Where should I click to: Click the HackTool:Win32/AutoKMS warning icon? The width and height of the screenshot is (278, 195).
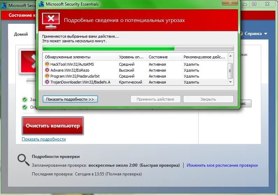pyautogui.click(x=47, y=64)
